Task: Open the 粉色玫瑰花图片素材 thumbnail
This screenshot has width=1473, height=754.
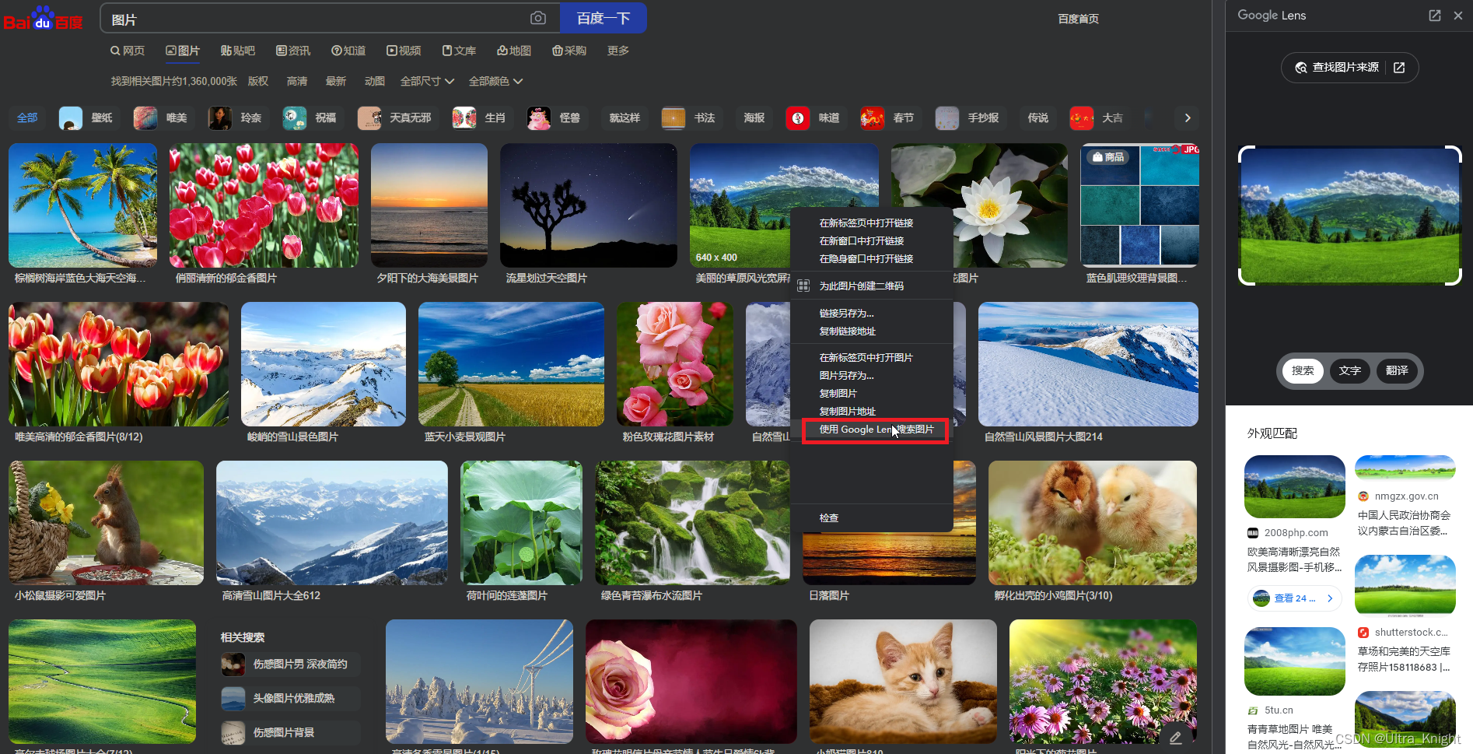Action: point(675,364)
